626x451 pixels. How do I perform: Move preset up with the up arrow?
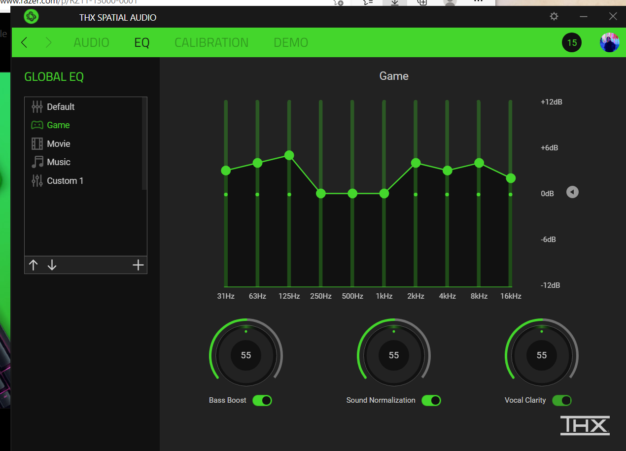tap(34, 265)
